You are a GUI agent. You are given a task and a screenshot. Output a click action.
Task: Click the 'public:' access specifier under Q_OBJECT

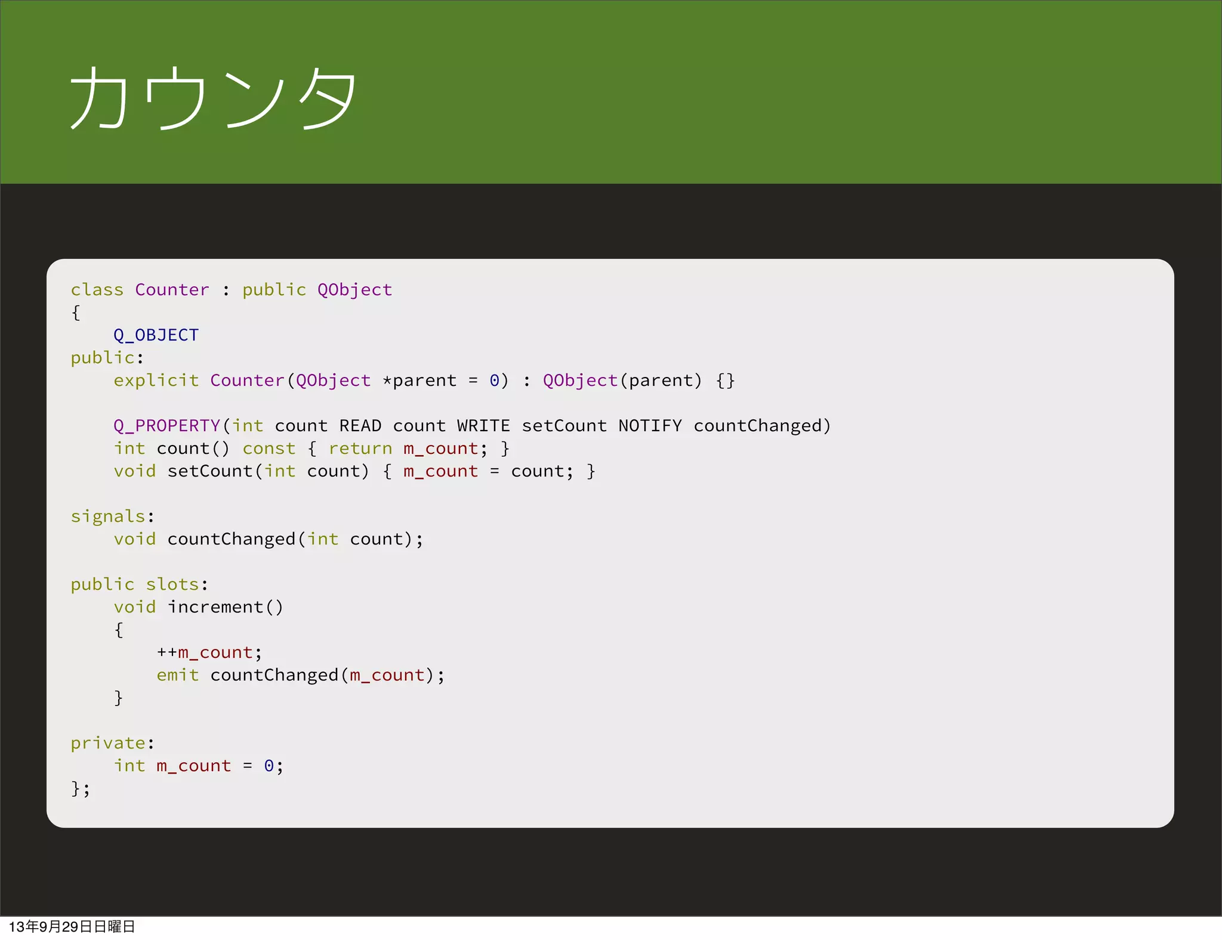coord(107,358)
